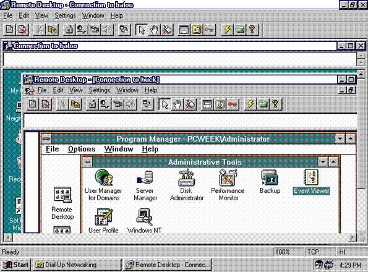Viewport: 368px width, 272px height.
Task: Open Performance Monitor program icon
Action: tap(228, 185)
